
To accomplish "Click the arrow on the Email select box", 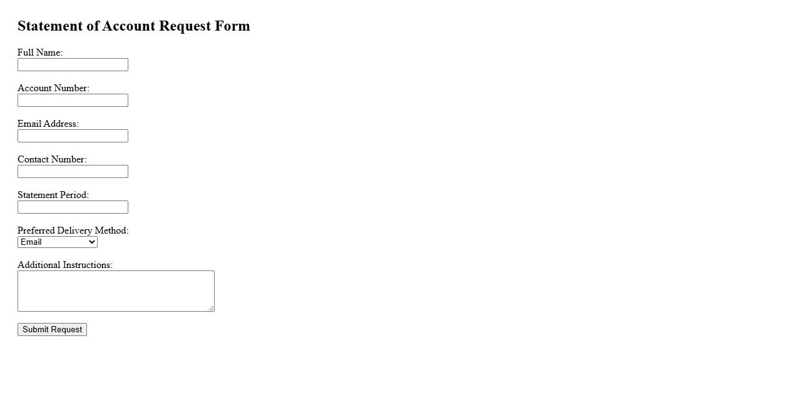I will [92, 242].
